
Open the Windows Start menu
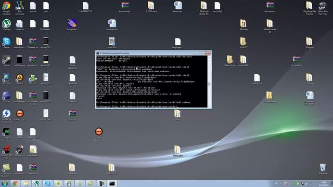click(x=5, y=183)
